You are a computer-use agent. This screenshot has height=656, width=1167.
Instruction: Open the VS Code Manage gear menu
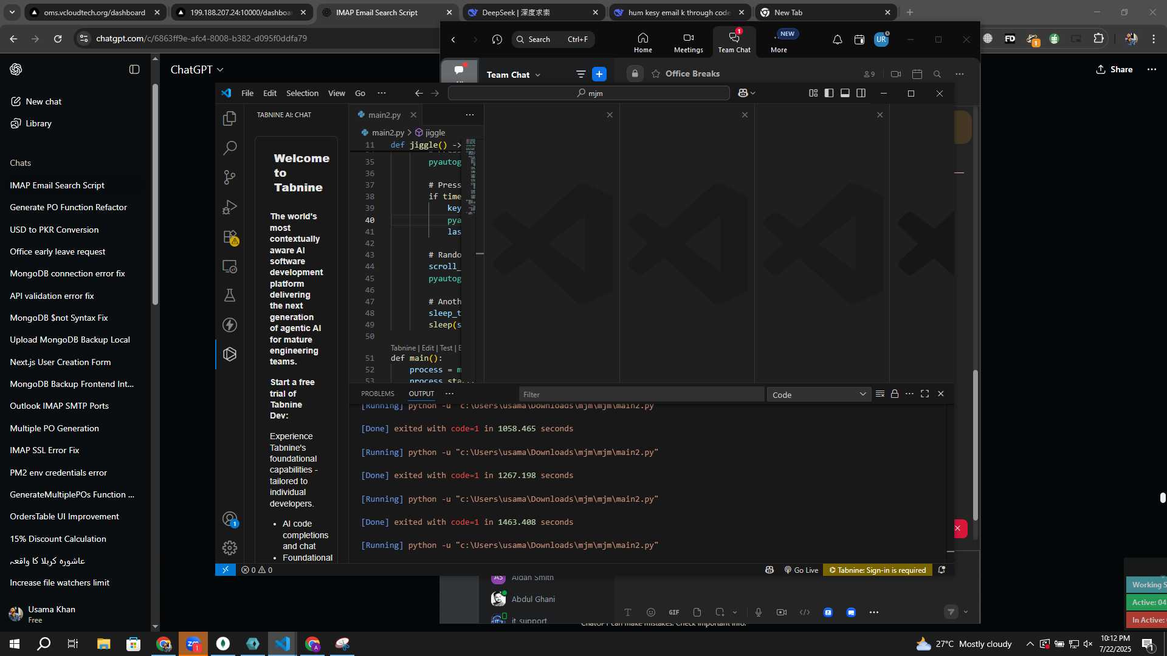click(x=230, y=548)
